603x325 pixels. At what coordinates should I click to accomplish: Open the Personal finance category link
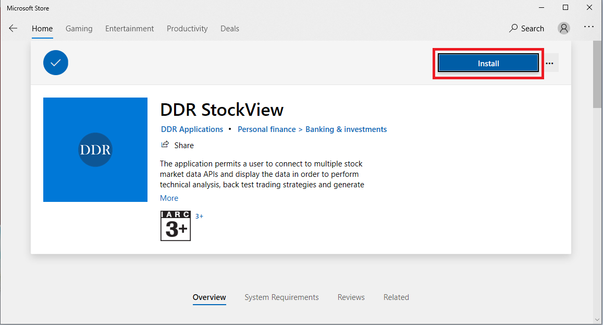tap(266, 129)
